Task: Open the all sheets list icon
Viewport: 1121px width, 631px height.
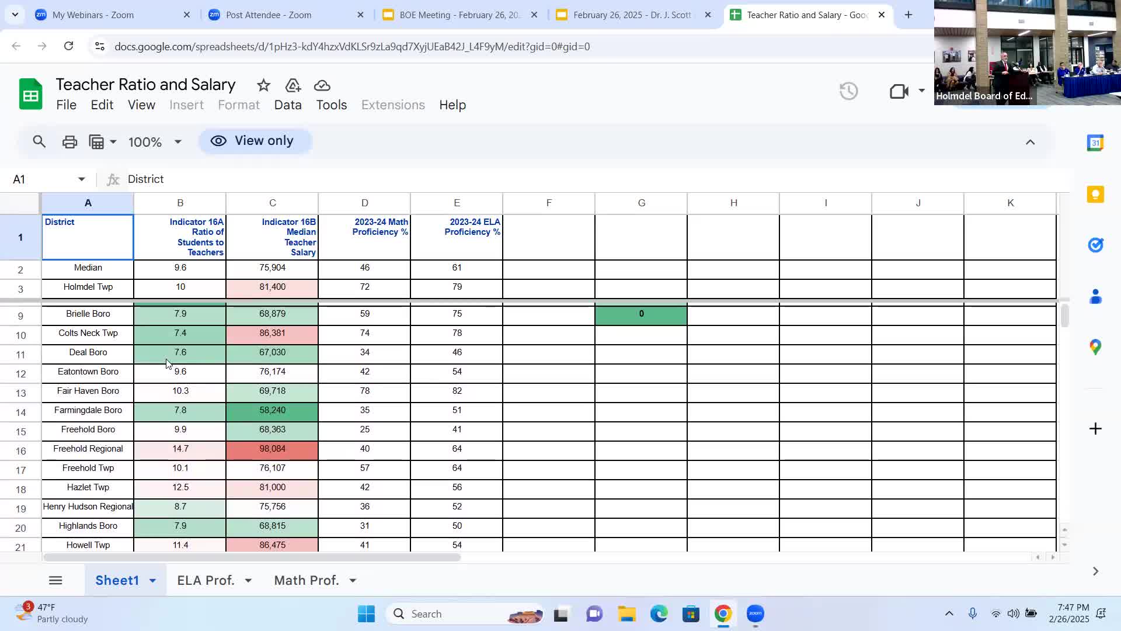Action: point(55,580)
